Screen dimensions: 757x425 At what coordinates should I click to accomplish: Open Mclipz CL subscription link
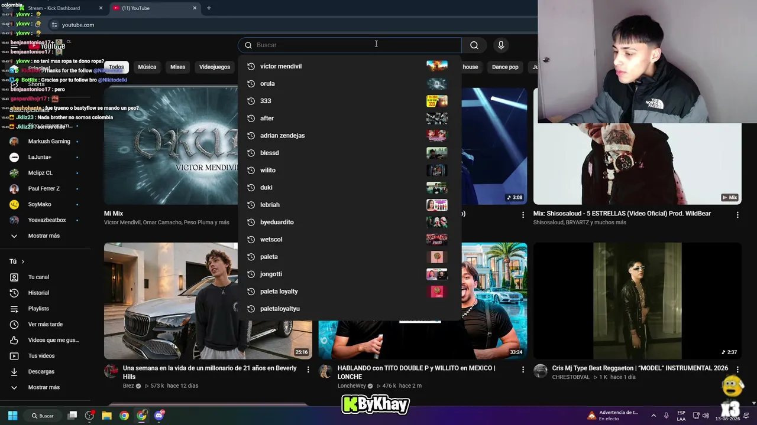point(40,173)
